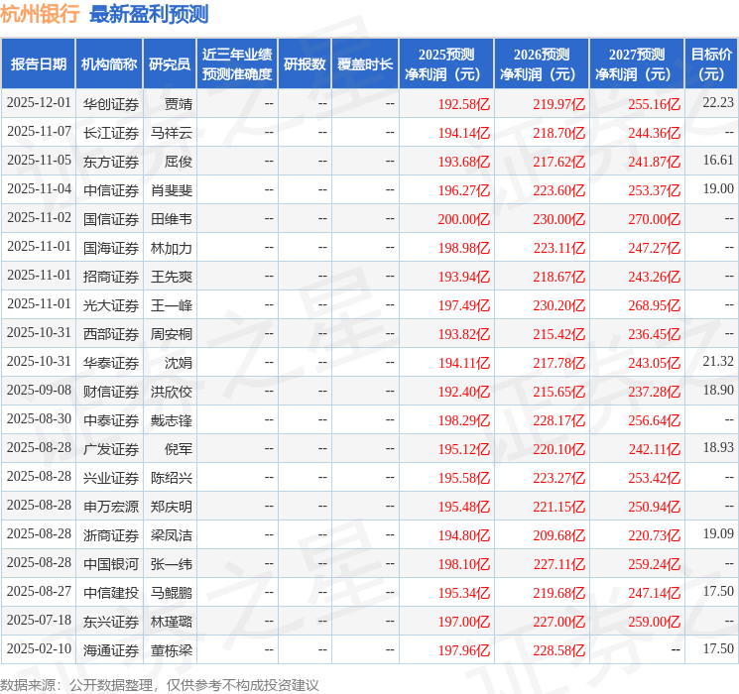Click analyst name 肖斐斐
Image resolution: width=739 pixels, height=694 pixels.
(x=171, y=189)
